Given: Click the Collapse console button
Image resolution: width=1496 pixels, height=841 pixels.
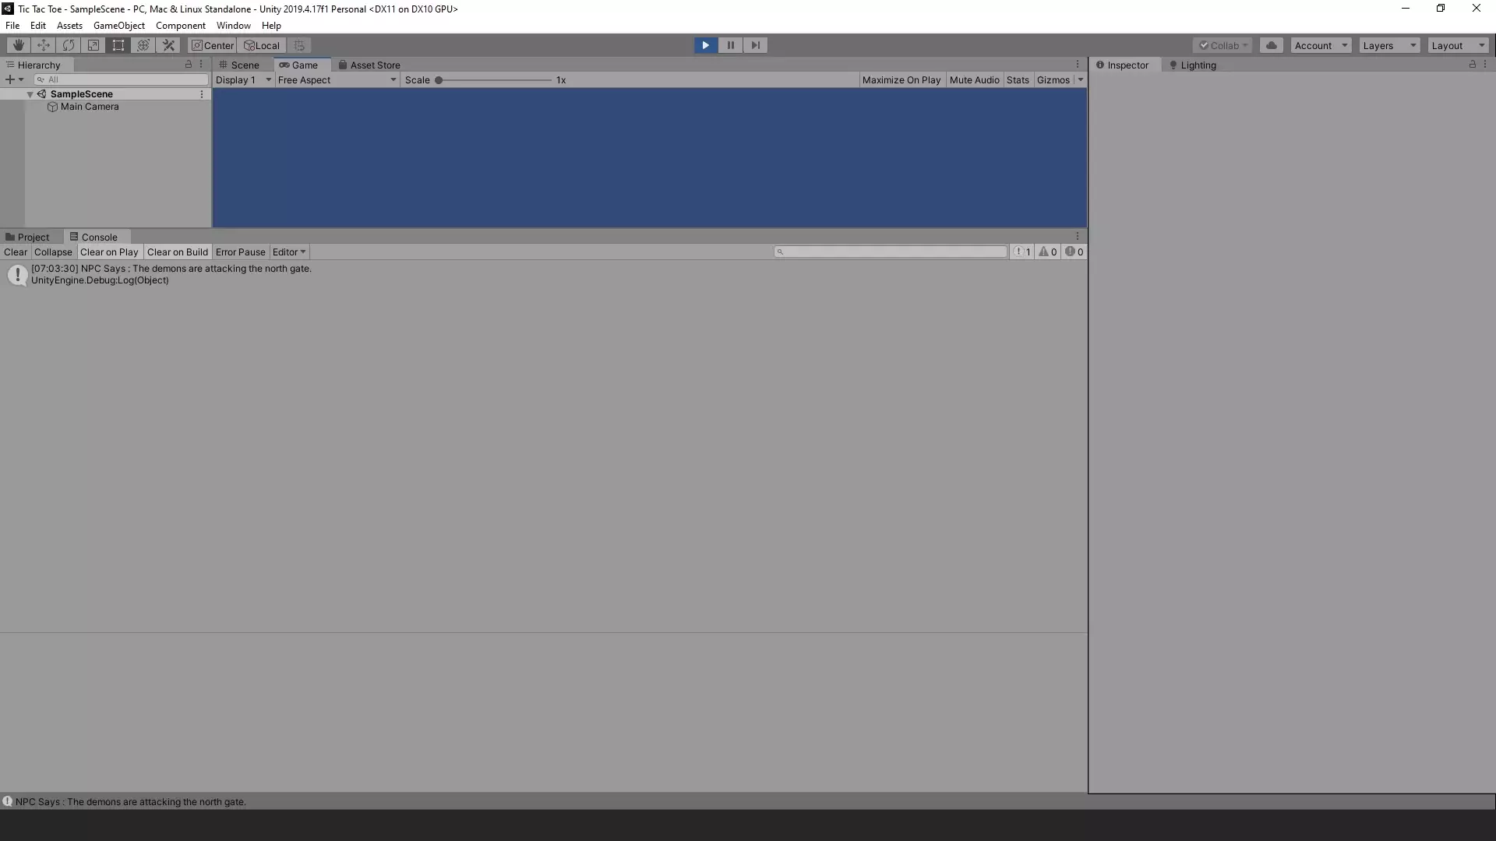Looking at the screenshot, I should coord(52,252).
